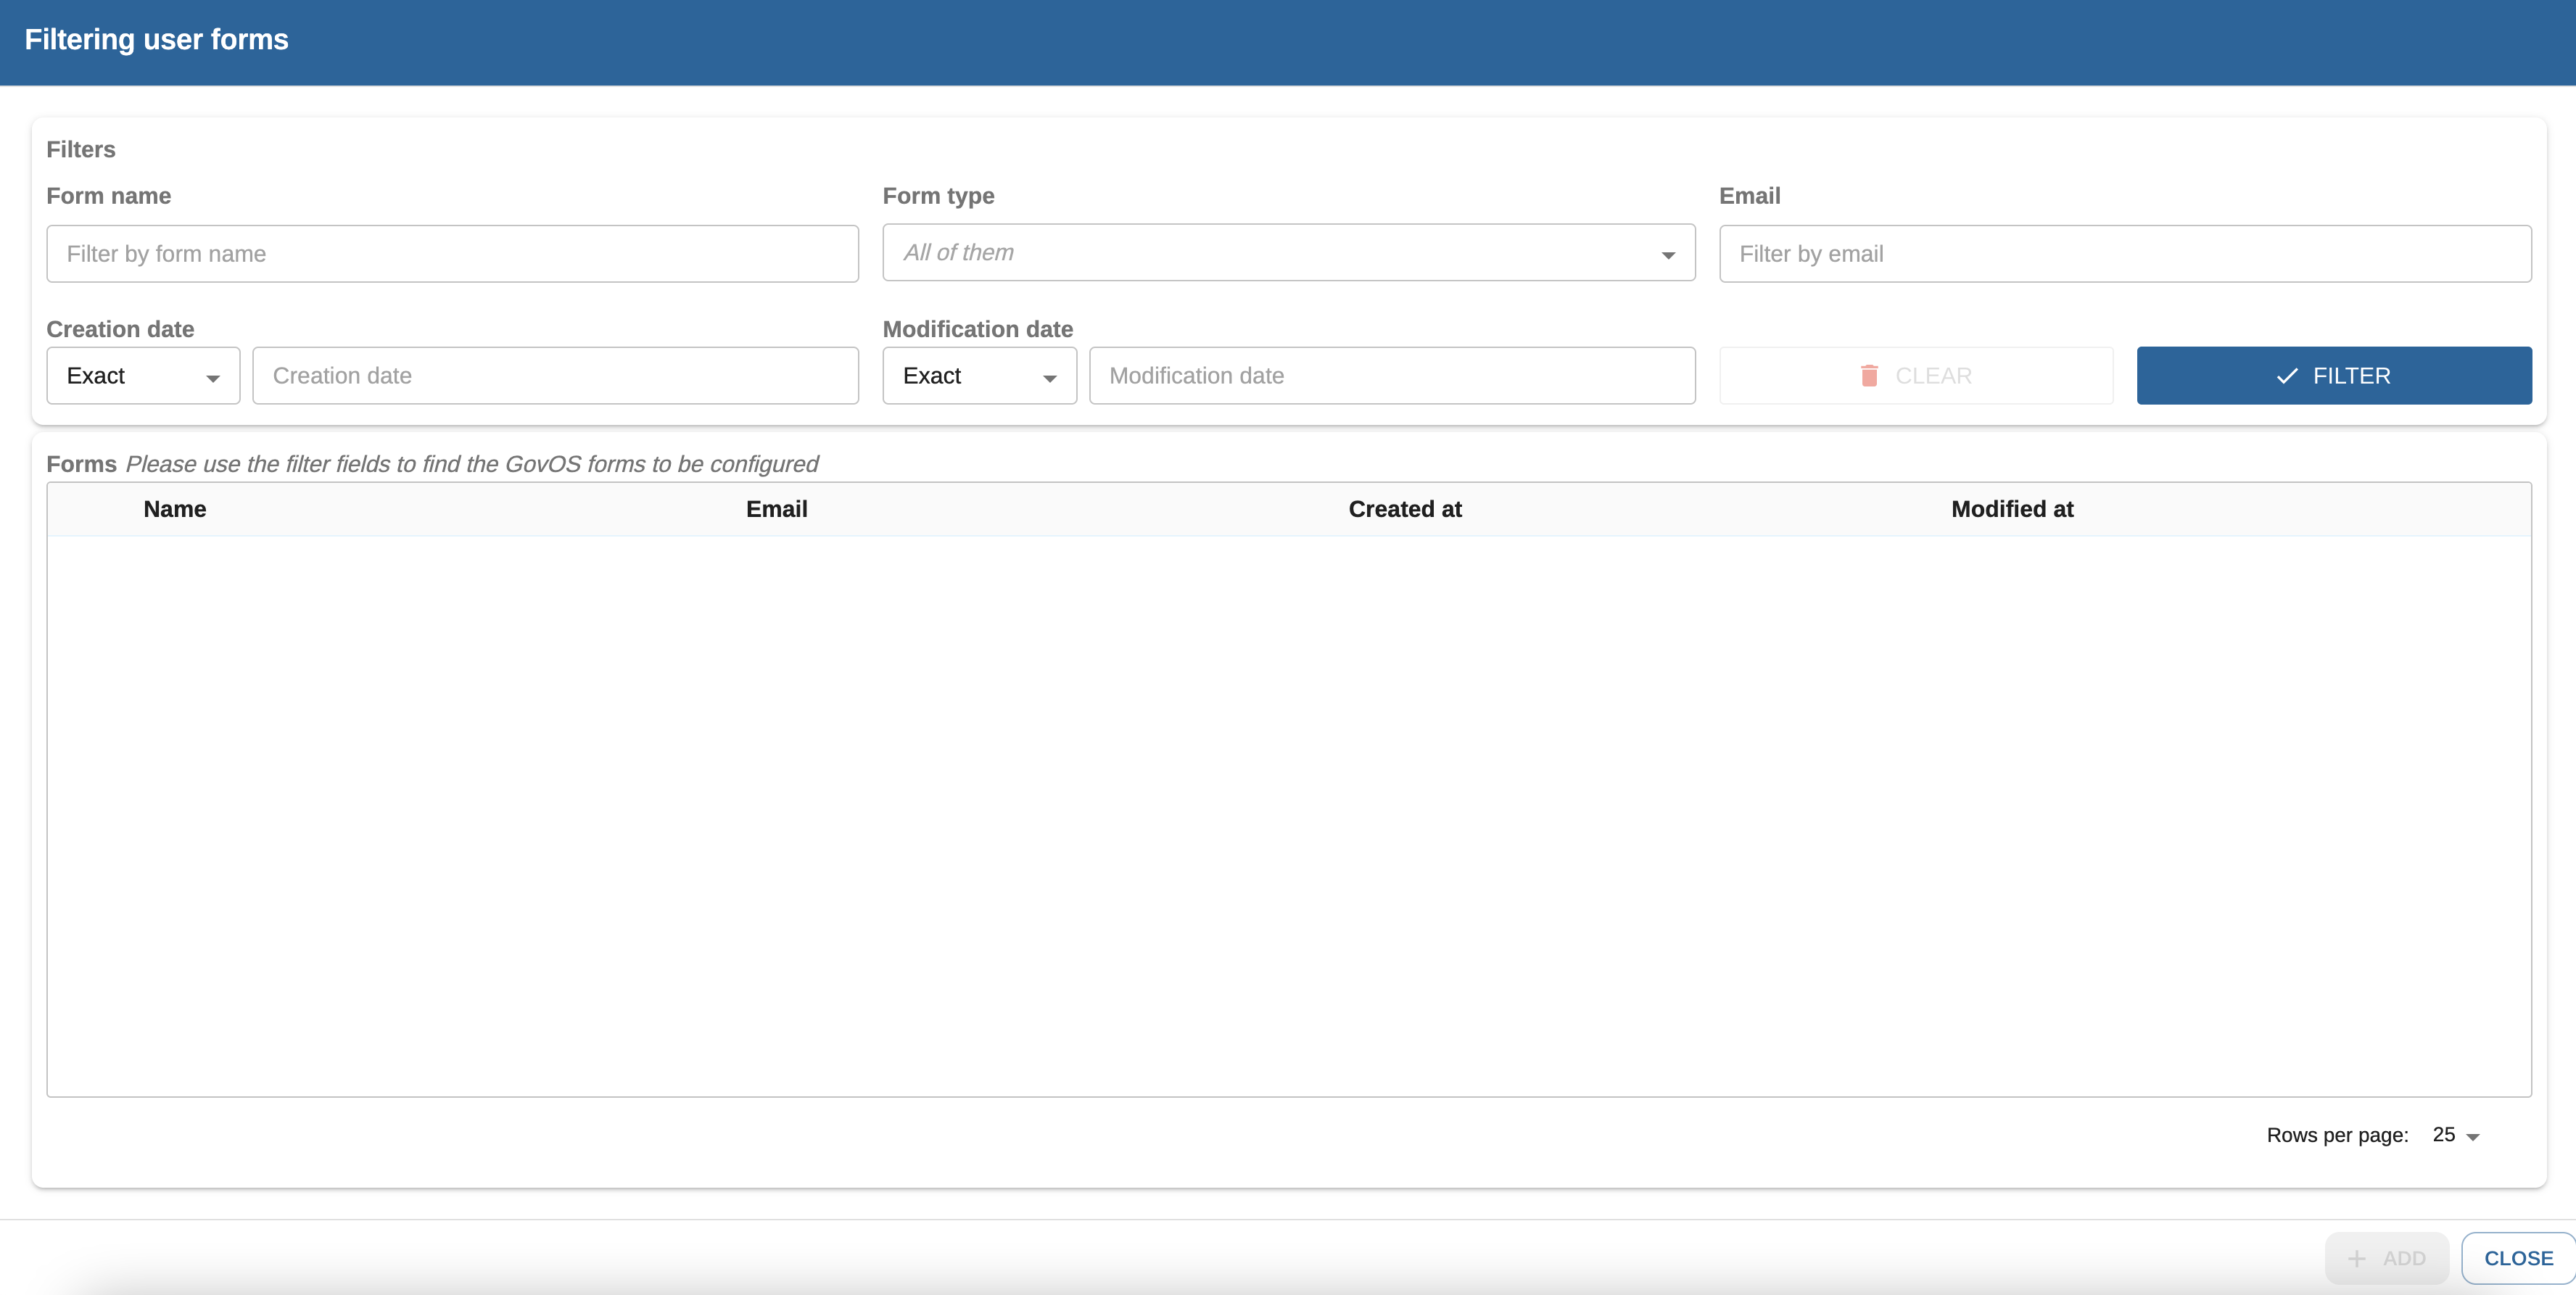Sort by the Modified at column header
The height and width of the screenshot is (1295, 2576).
coord(2011,509)
